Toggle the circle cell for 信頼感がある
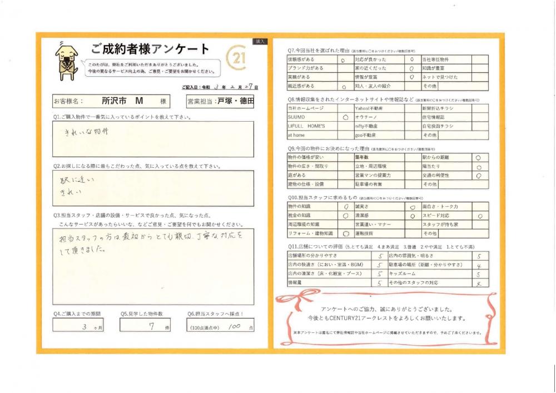The width and height of the screenshot is (556, 393). click(346, 59)
